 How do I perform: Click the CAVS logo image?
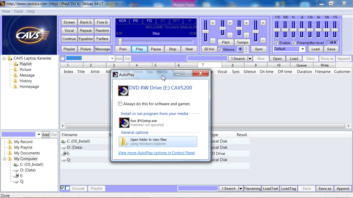[x=29, y=35]
